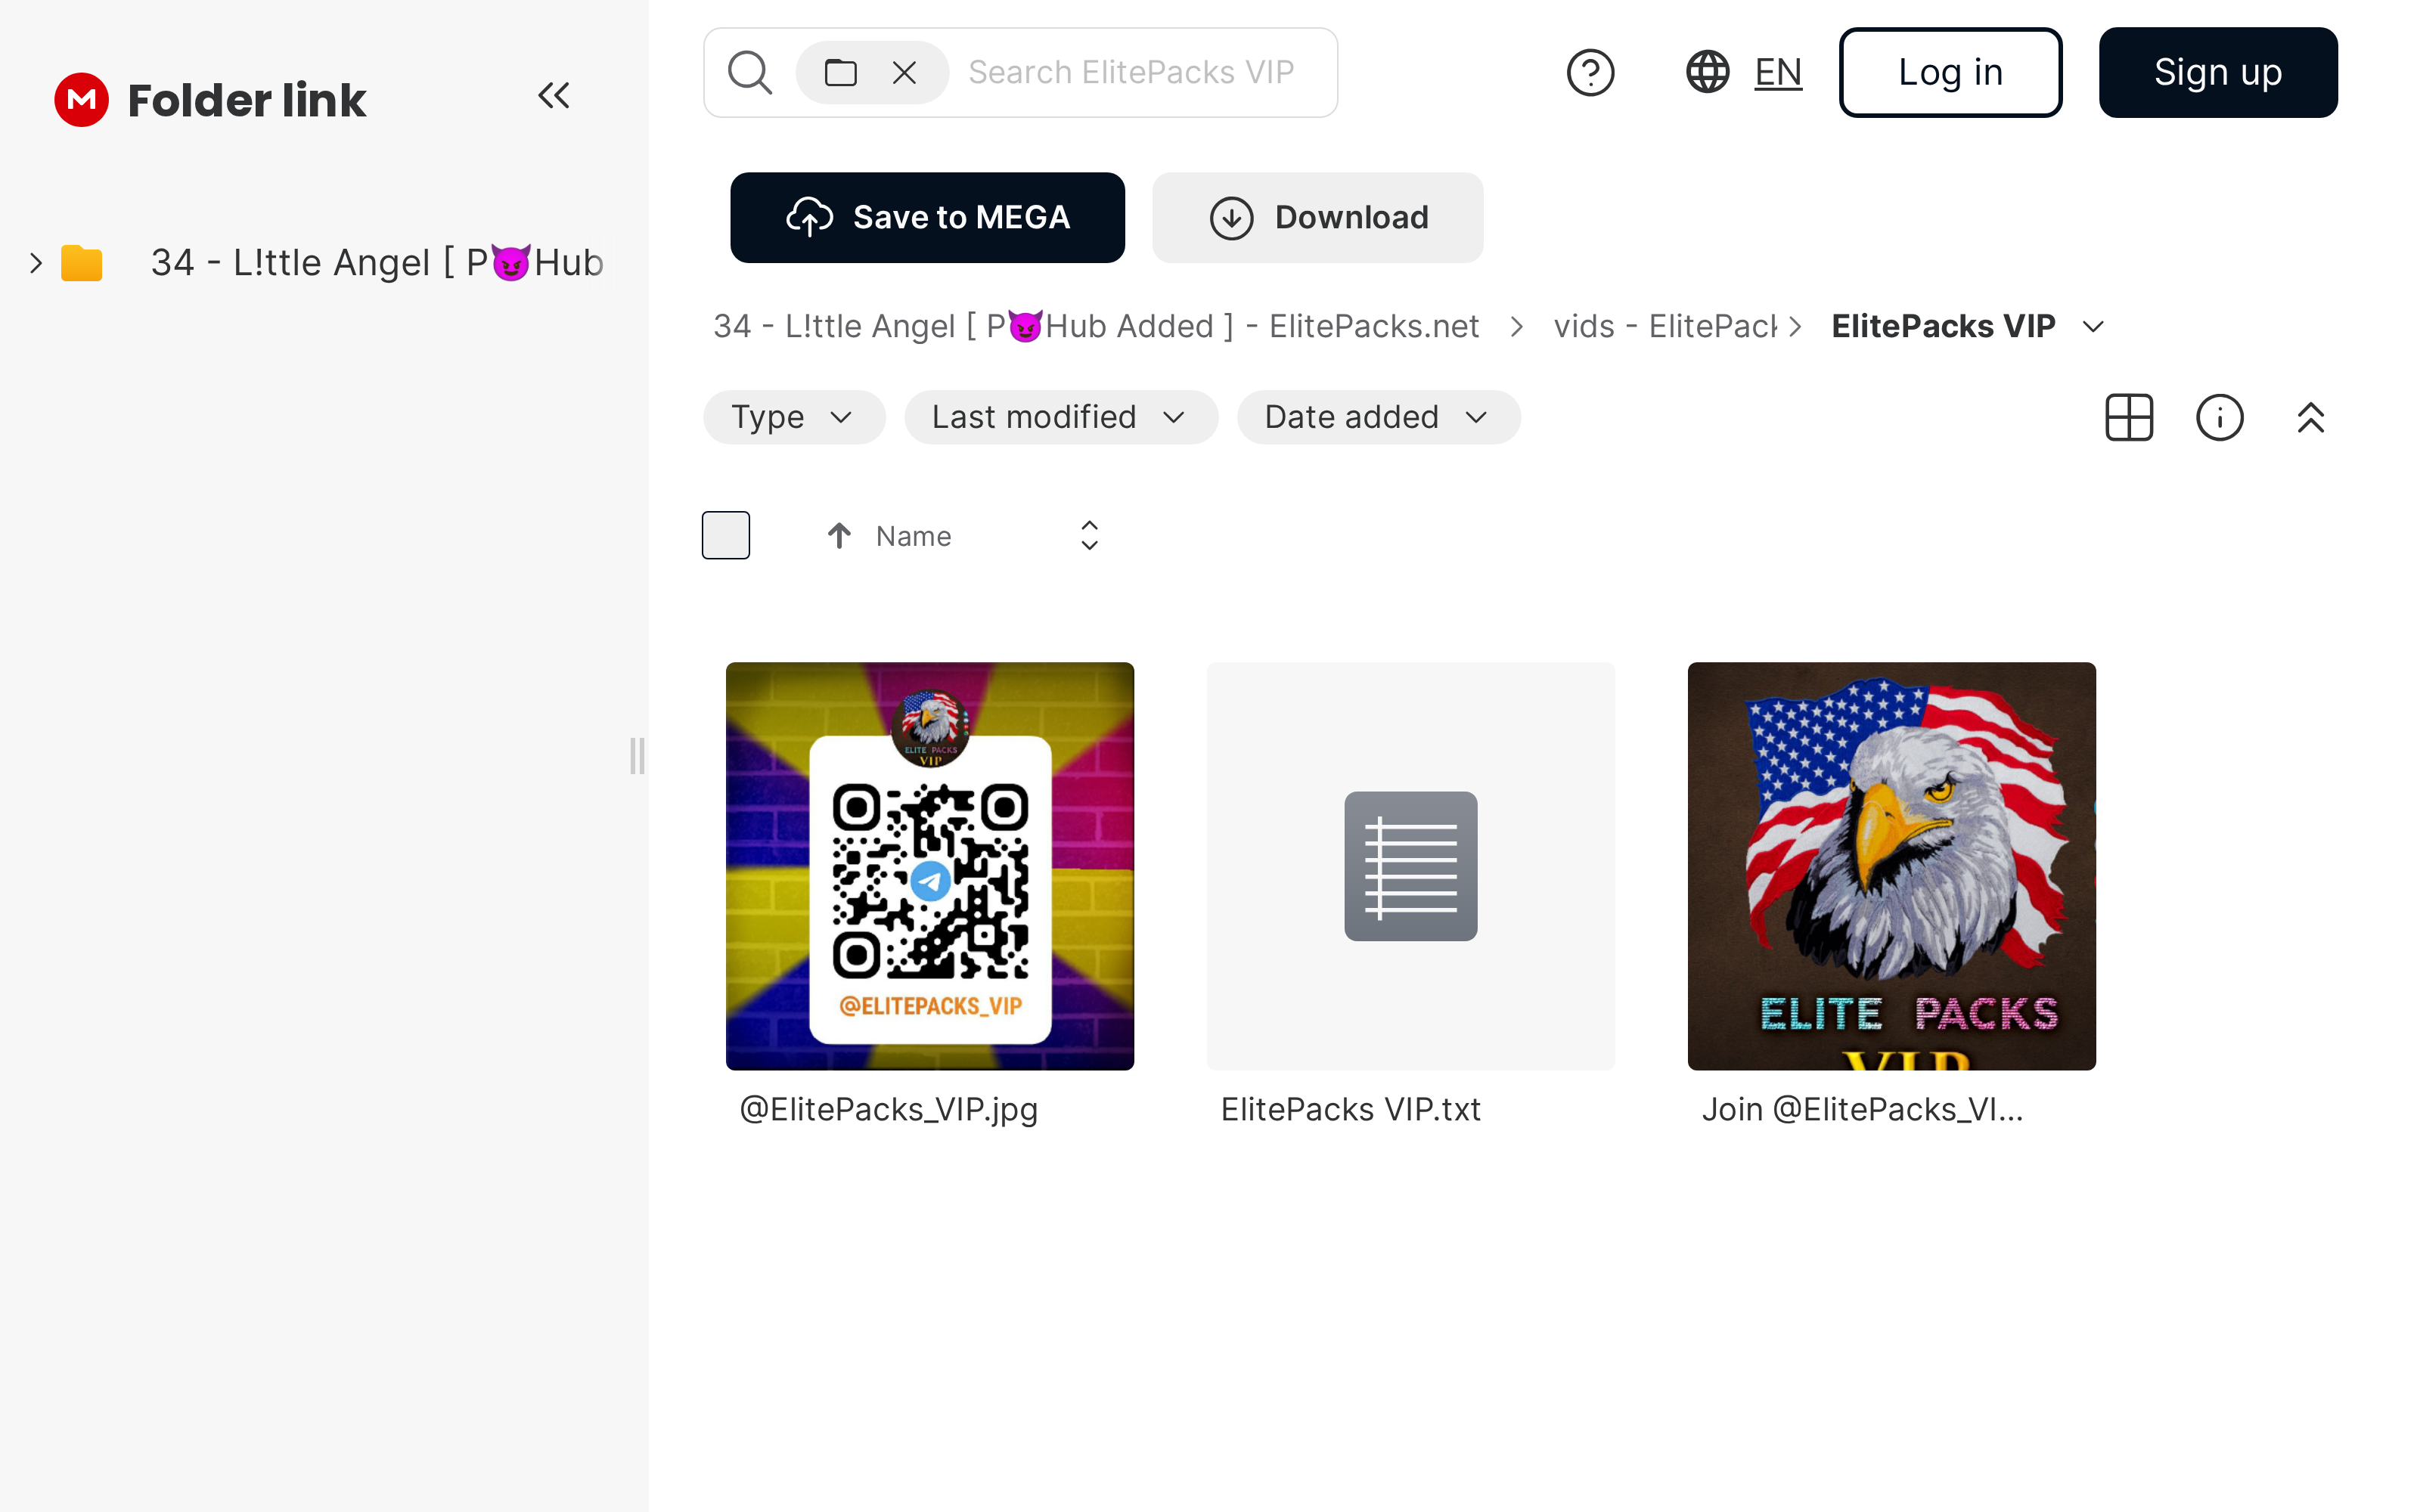Click the globe language icon

1708,72
